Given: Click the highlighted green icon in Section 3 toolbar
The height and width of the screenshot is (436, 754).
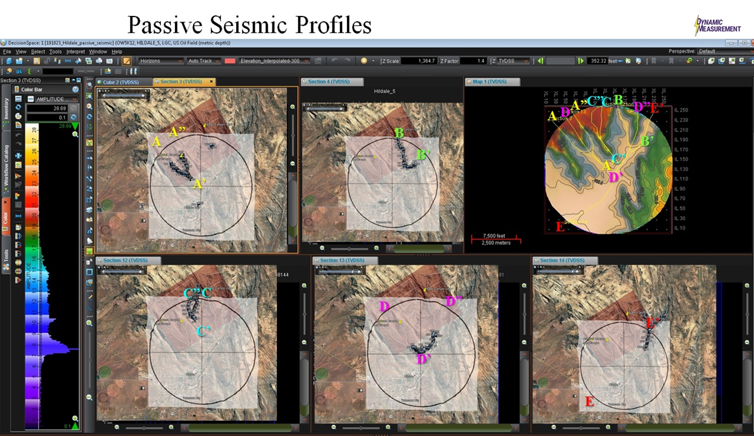Looking at the screenshot, I should 89,251.
